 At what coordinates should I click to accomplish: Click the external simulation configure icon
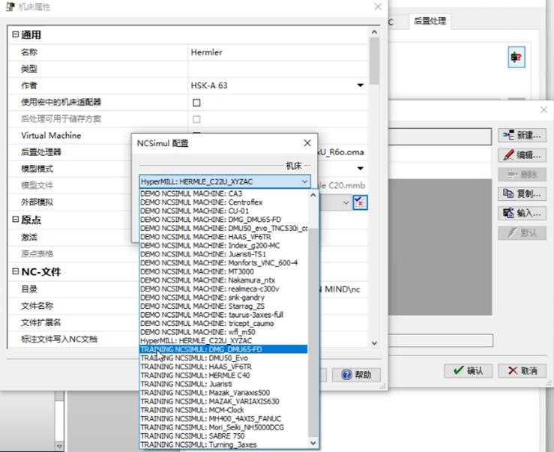[360, 202]
